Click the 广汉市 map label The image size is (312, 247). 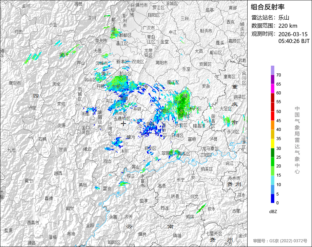(149, 28)
